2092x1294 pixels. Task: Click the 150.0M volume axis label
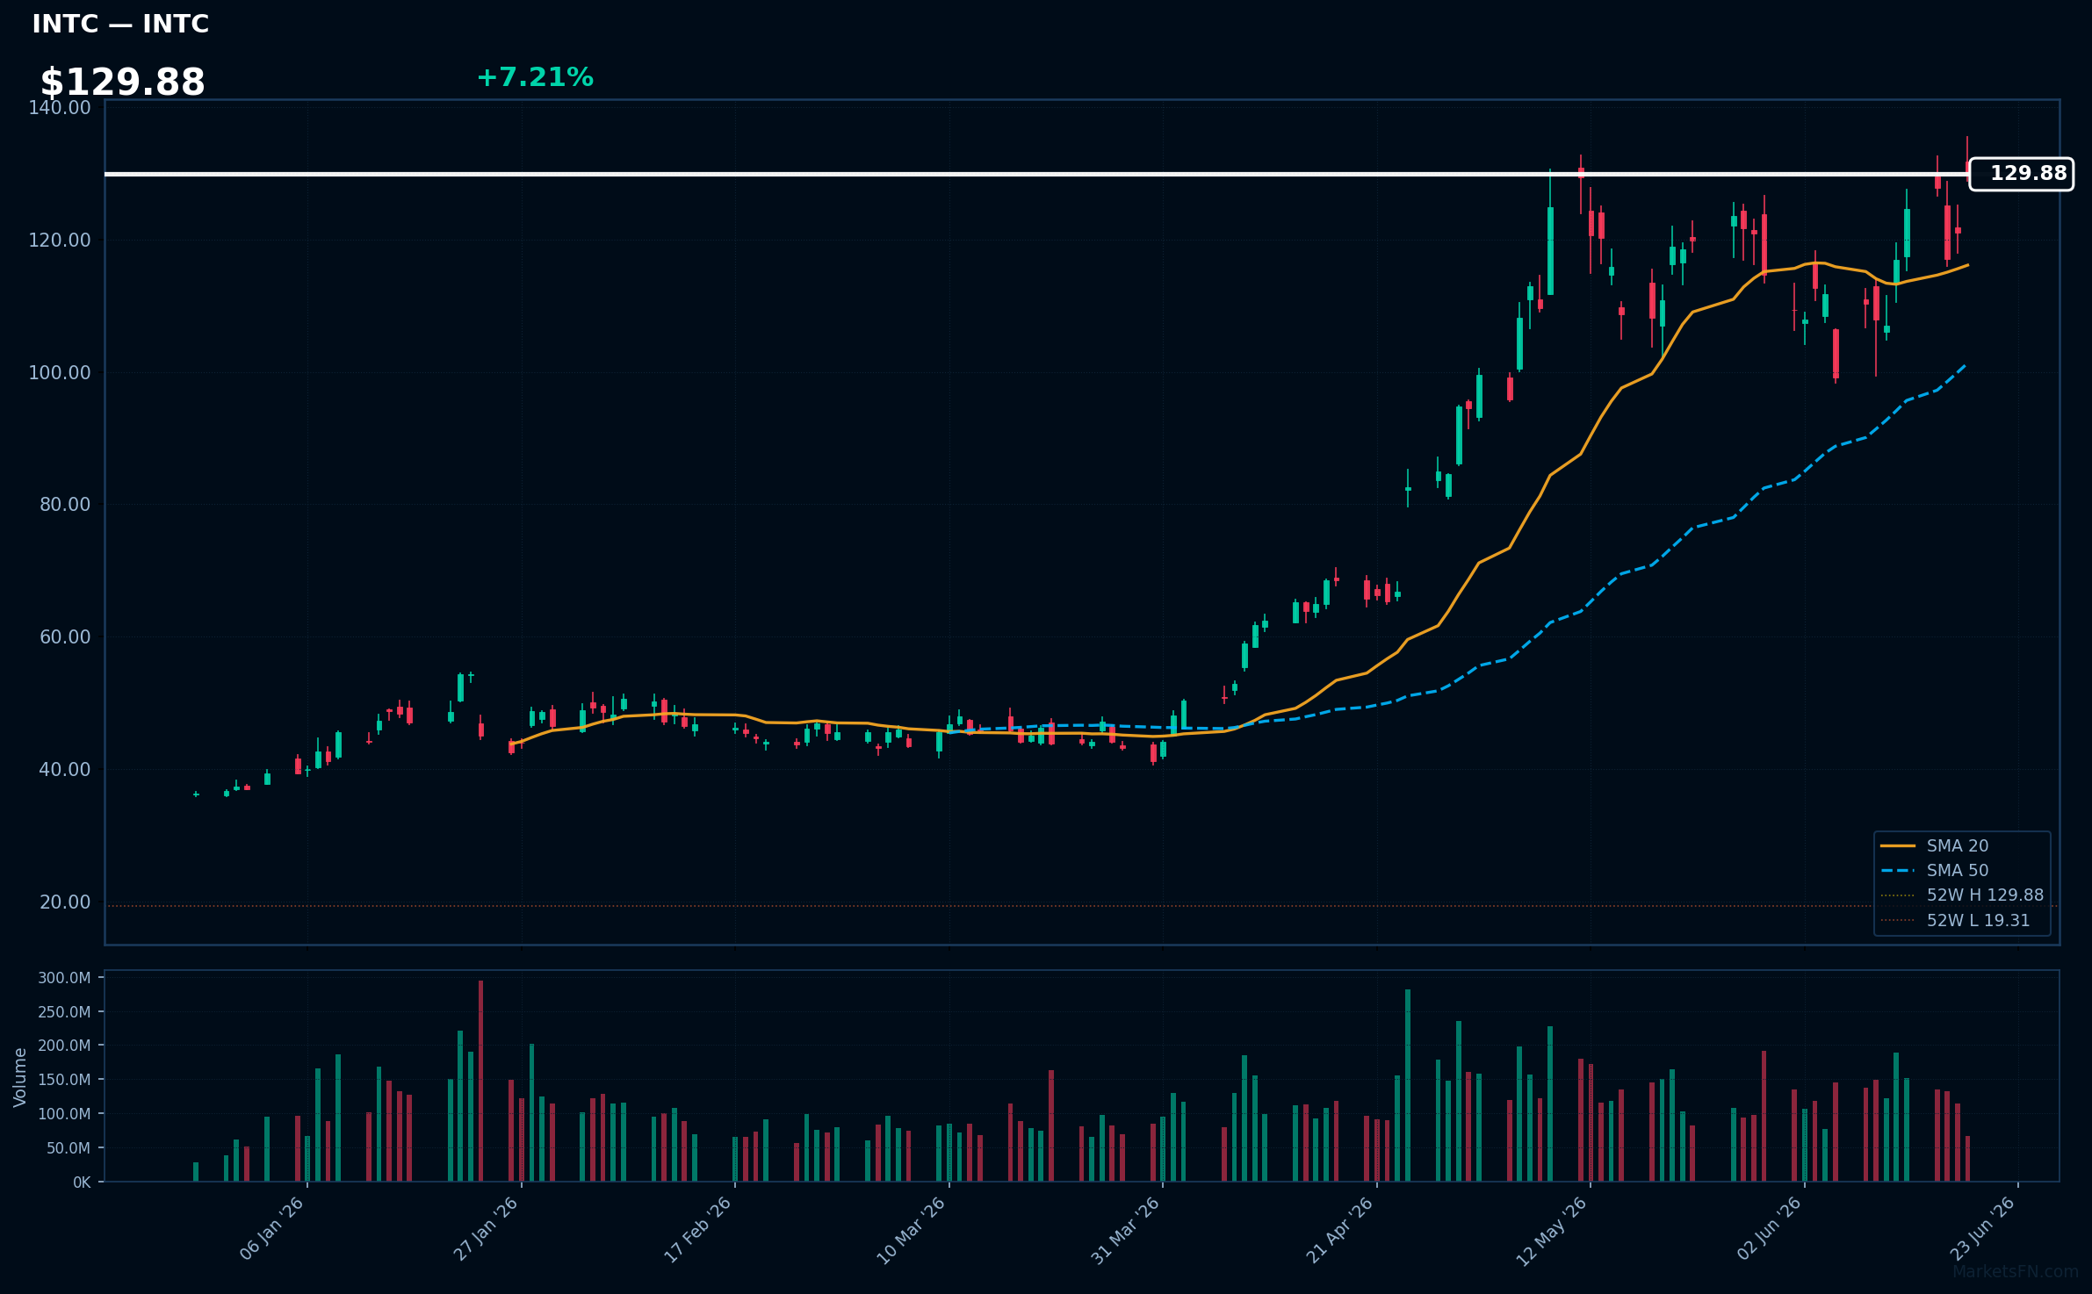[x=64, y=1080]
